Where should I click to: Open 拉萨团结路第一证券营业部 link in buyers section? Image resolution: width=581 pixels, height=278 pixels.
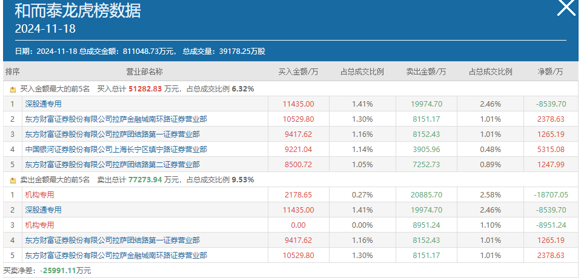[112, 134]
